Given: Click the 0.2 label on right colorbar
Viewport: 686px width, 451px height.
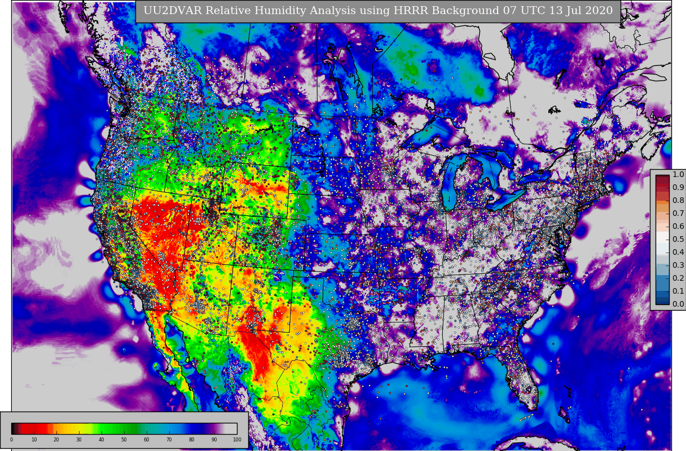Looking at the screenshot, I should tap(678, 278).
